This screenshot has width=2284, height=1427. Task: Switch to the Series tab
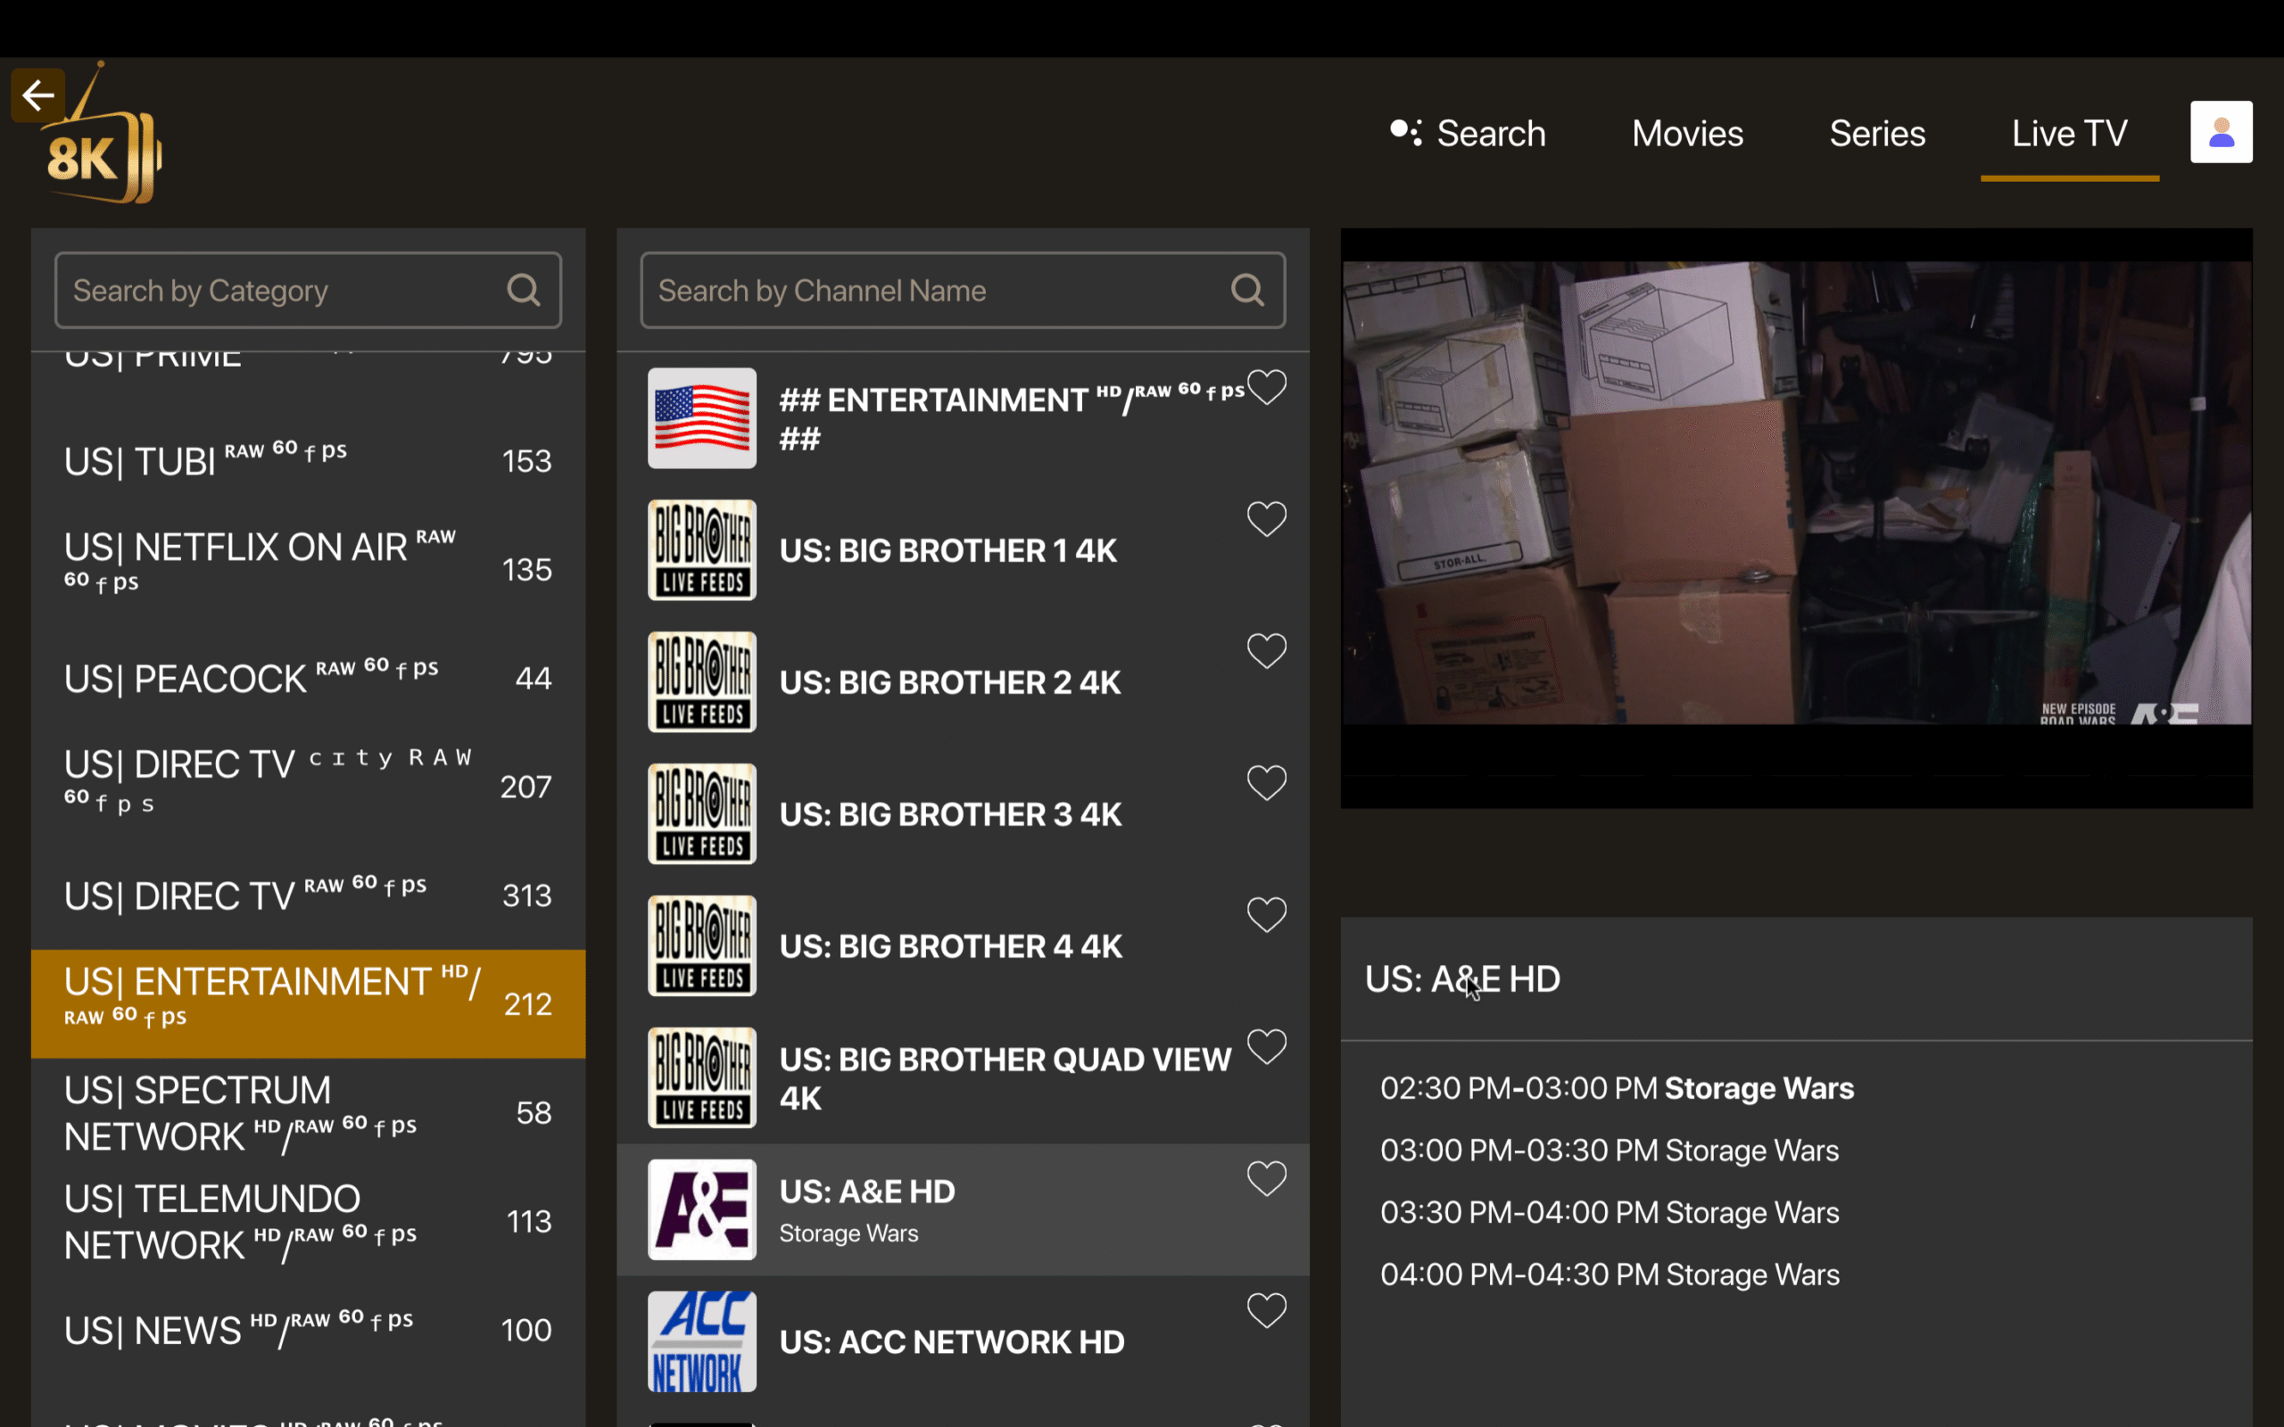pyautogui.click(x=1877, y=133)
